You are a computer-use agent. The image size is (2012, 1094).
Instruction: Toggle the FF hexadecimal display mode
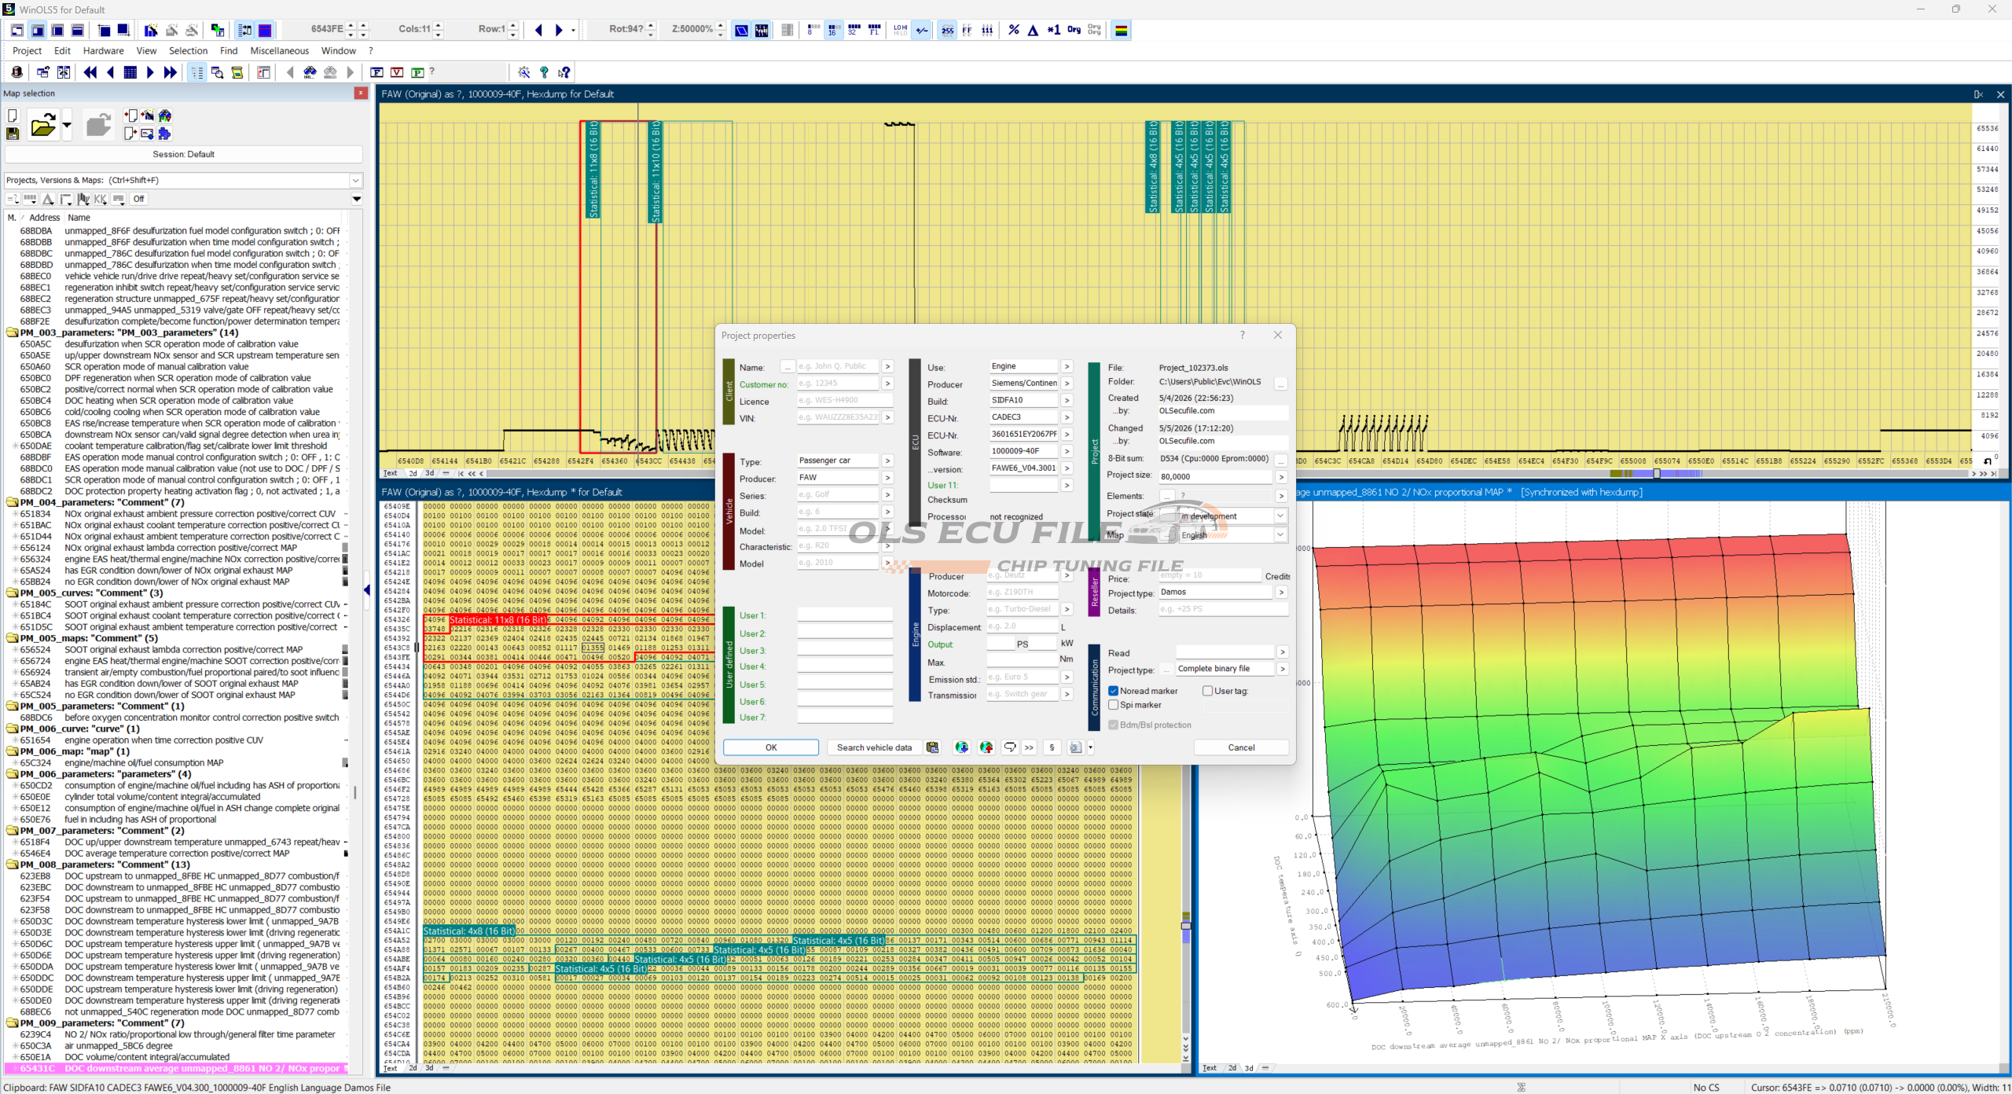click(967, 30)
